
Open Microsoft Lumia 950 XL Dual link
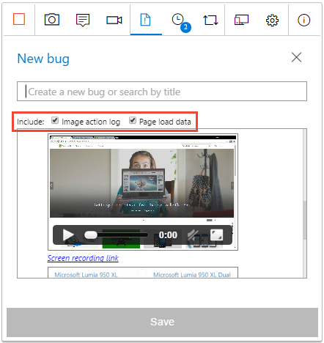pyautogui.click(x=192, y=275)
